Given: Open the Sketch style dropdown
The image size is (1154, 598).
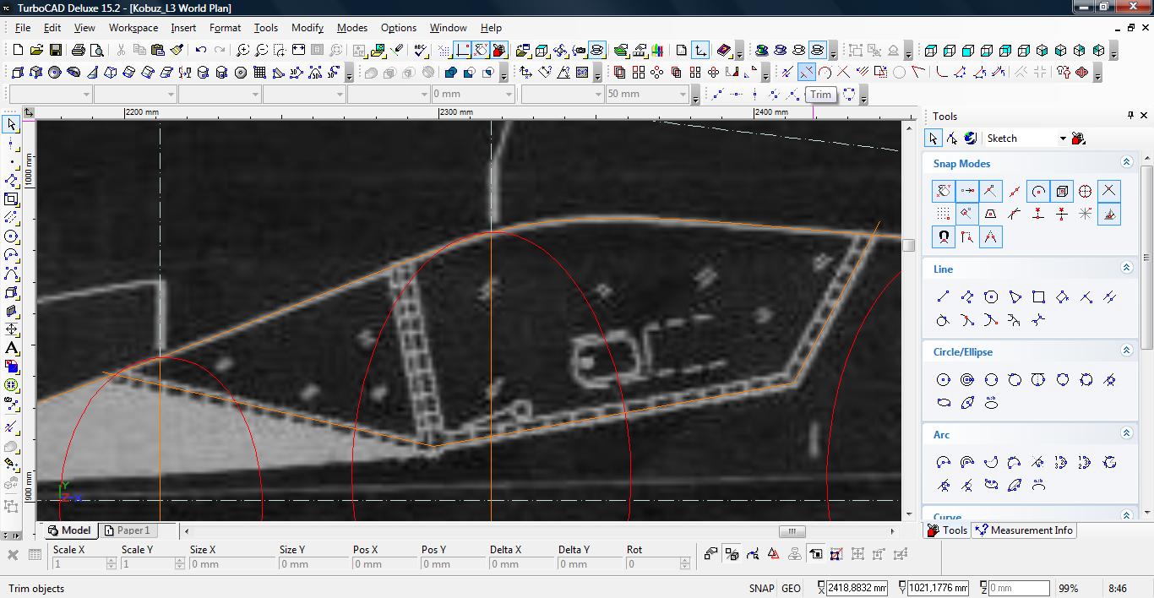Looking at the screenshot, I should [1063, 139].
